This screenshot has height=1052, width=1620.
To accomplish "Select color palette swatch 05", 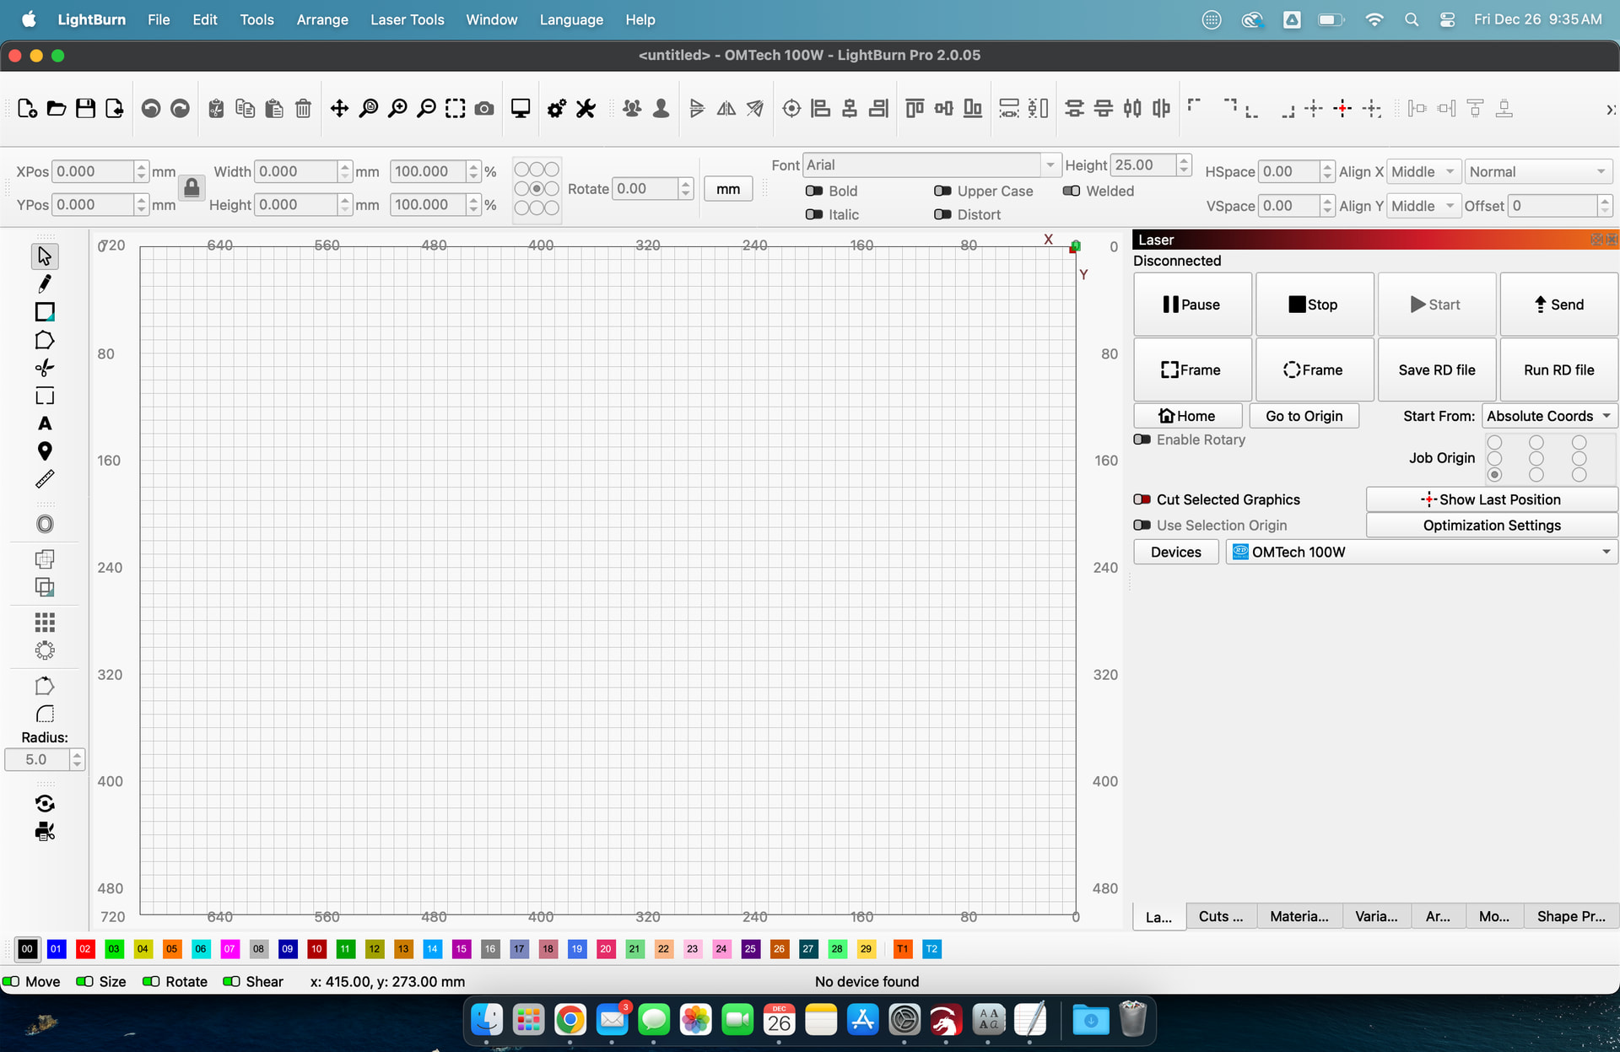I will point(172,949).
